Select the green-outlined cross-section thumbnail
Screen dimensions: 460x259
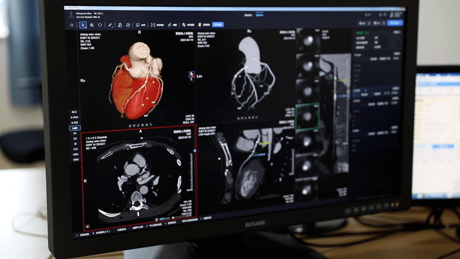(307, 116)
